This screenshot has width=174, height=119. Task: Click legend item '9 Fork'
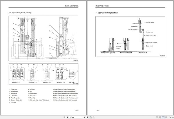coord(30,92)
